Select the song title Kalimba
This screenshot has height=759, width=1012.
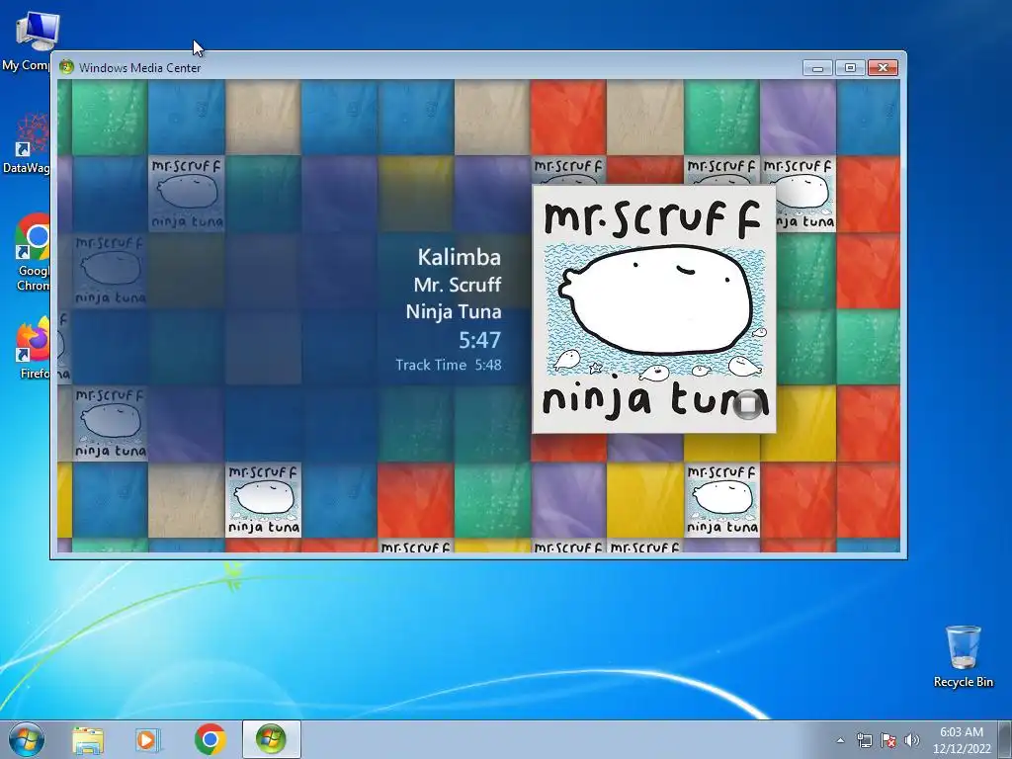459,257
